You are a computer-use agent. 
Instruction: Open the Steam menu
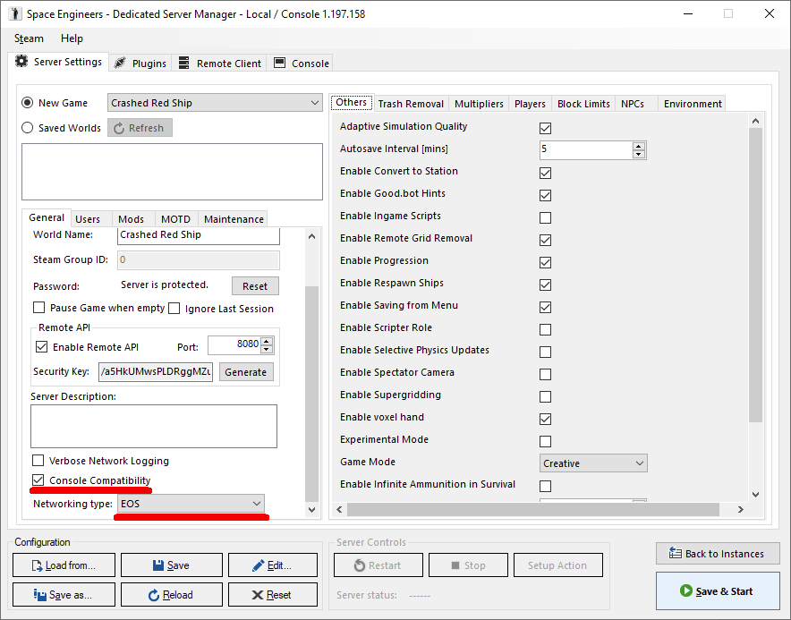pyautogui.click(x=29, y=38)
